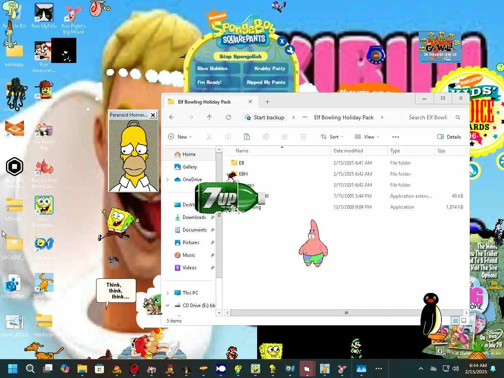Screen dimensions: 504x378
Task: Open Documents in the Explorer sidebar
Action: pos(194,230)
